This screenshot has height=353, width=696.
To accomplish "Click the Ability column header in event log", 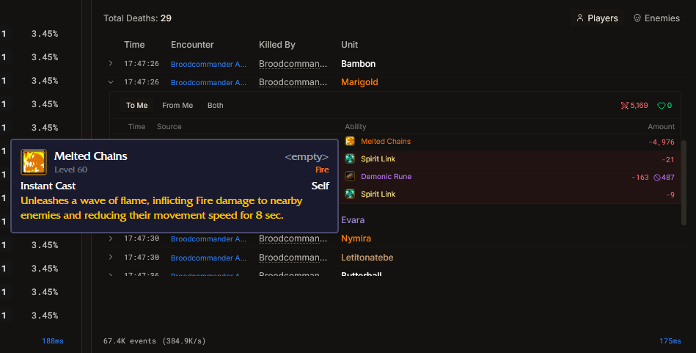I will point(356,126).
